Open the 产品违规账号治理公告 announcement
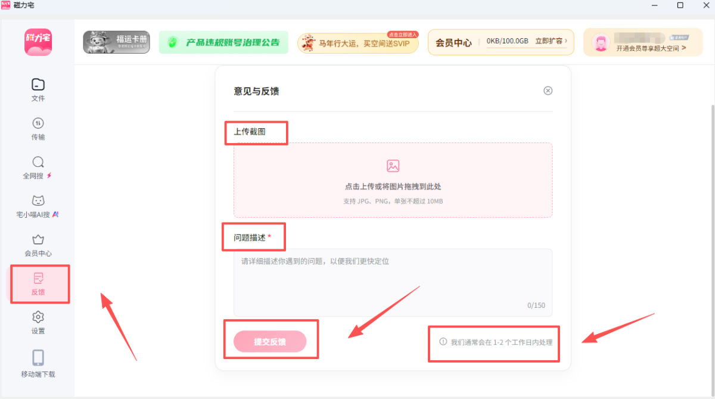715x399 pixels. point(223,42)
